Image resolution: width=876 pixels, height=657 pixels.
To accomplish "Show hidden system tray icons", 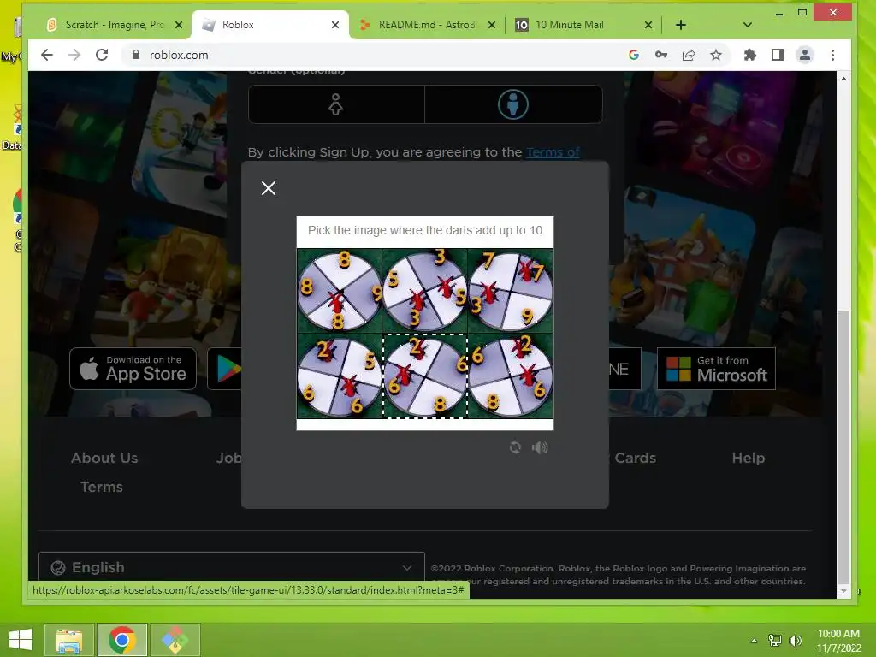I will click(755, 641).
